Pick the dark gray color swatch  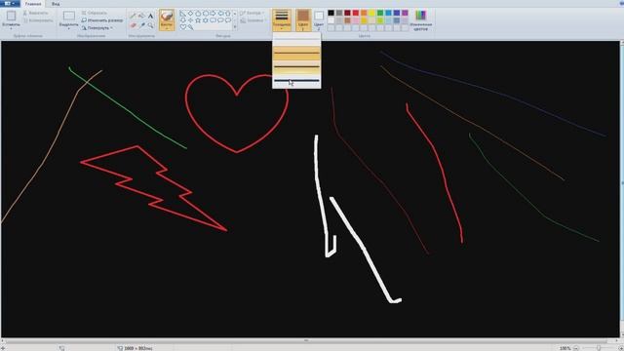coord(339,13)
